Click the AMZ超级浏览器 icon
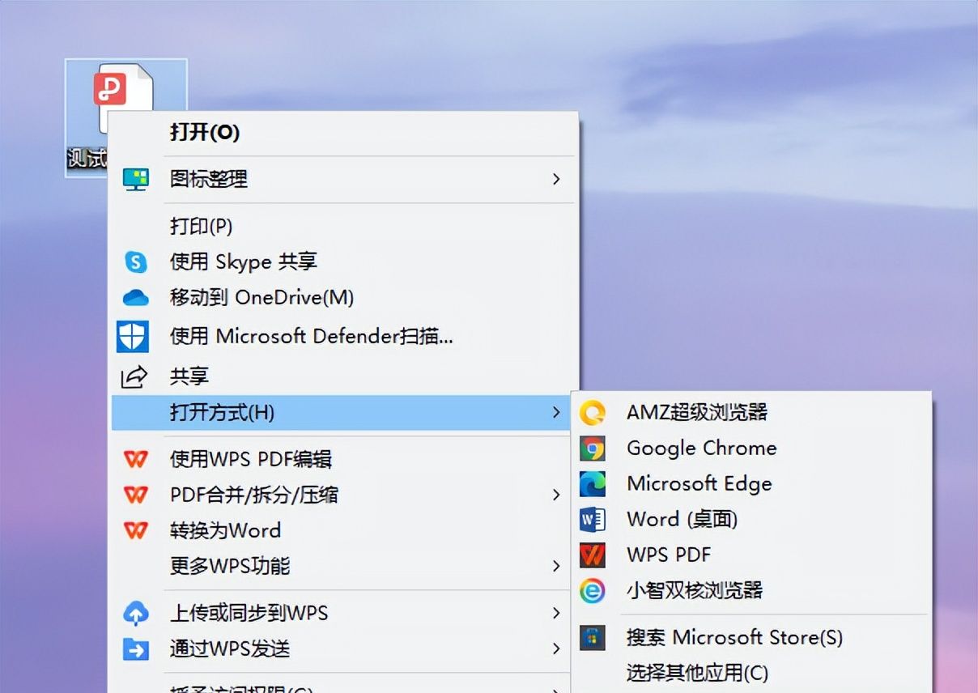The image size is (978, 693). click(593, 413)
